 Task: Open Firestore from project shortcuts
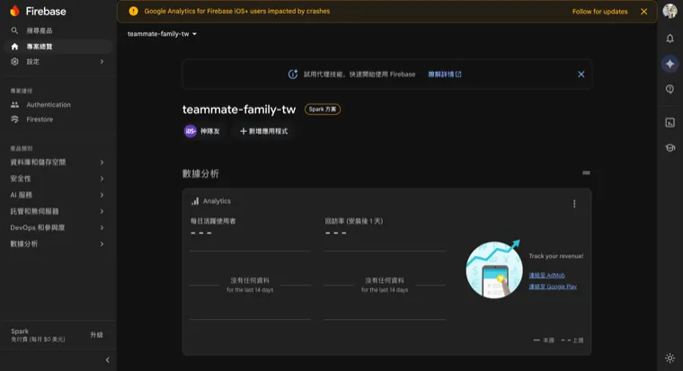(40, 119)
